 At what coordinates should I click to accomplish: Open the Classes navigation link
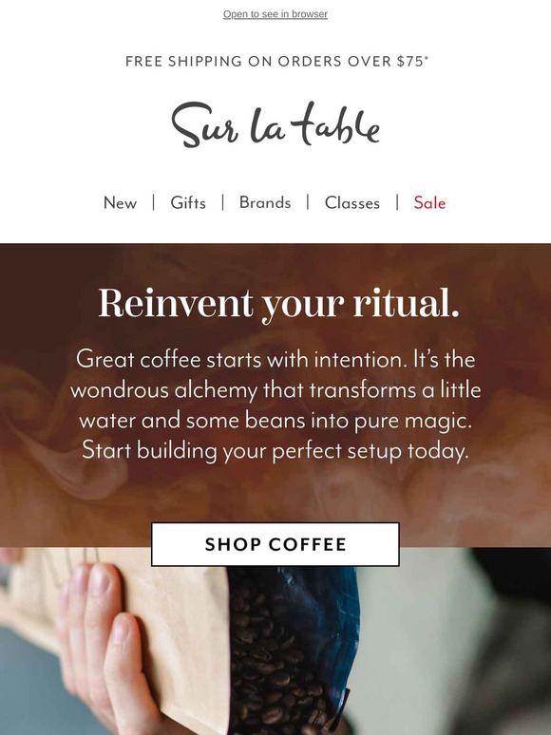coord(352,202)
